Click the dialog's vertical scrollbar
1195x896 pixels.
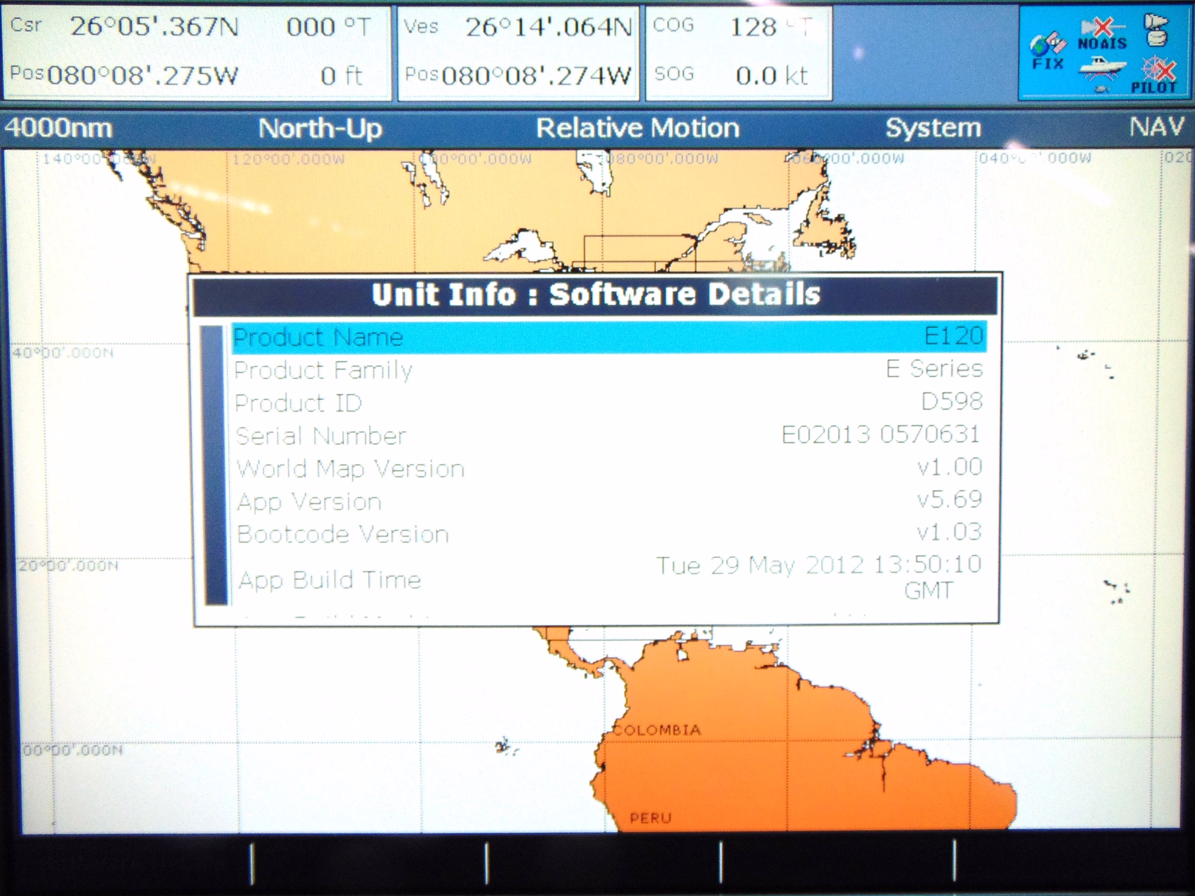[x=214, y=464]
